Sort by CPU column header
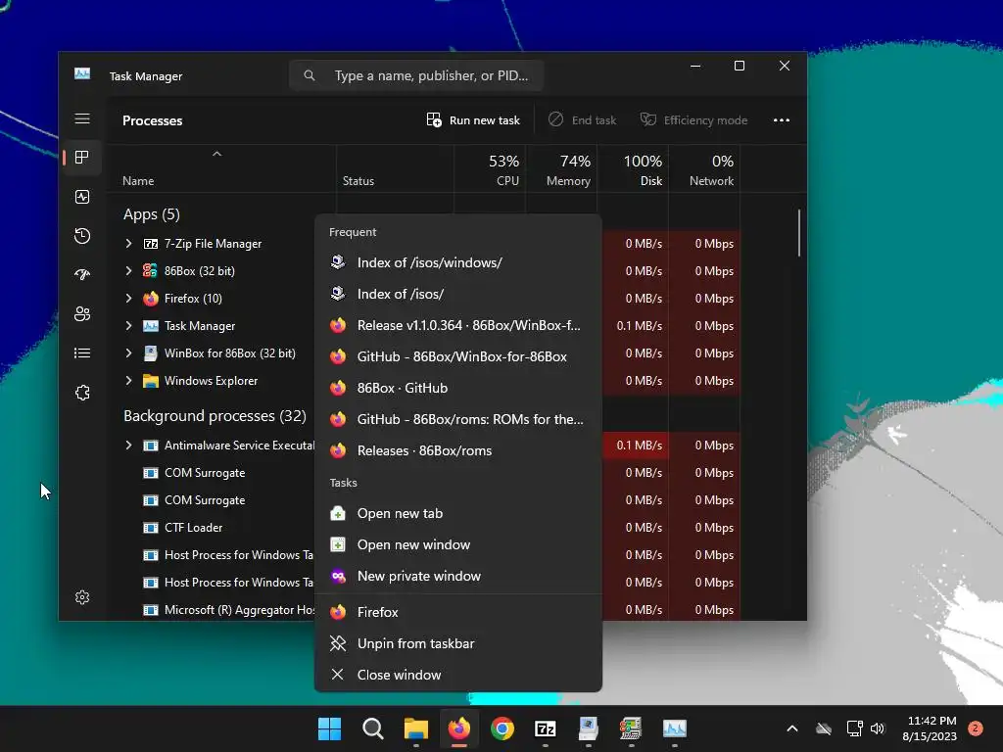Viewport: 1003px width, 752px height. coord(490,170)
